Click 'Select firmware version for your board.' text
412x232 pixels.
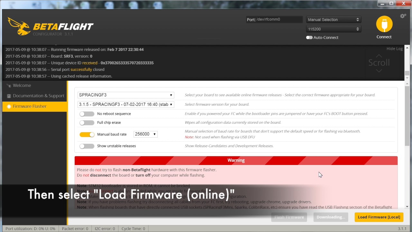[217, 104]
